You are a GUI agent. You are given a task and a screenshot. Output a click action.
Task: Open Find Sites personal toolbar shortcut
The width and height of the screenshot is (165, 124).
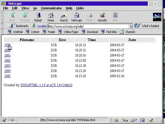[x=109, y=32]
